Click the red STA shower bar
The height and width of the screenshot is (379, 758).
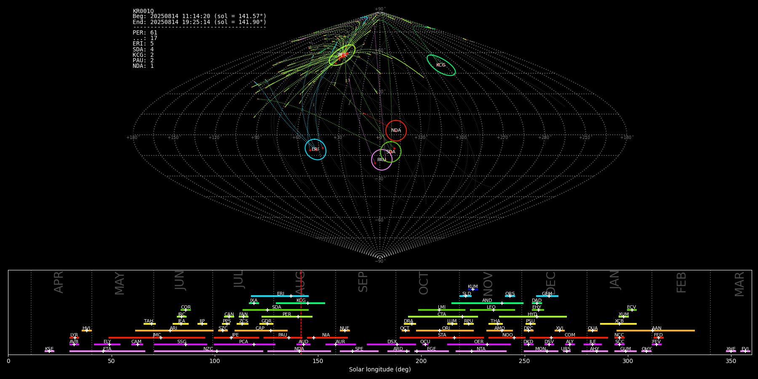tap(442, 338)
